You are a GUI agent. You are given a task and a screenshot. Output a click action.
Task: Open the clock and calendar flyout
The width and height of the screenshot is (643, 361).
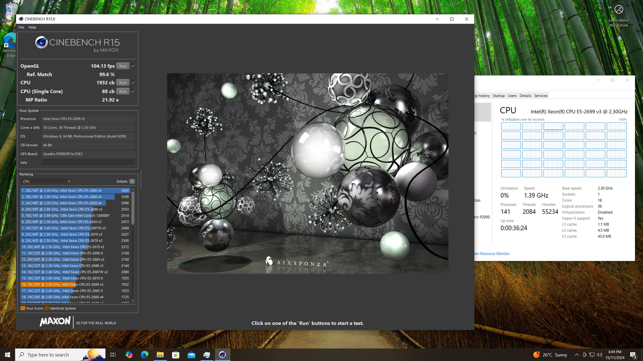click(615, 355)
